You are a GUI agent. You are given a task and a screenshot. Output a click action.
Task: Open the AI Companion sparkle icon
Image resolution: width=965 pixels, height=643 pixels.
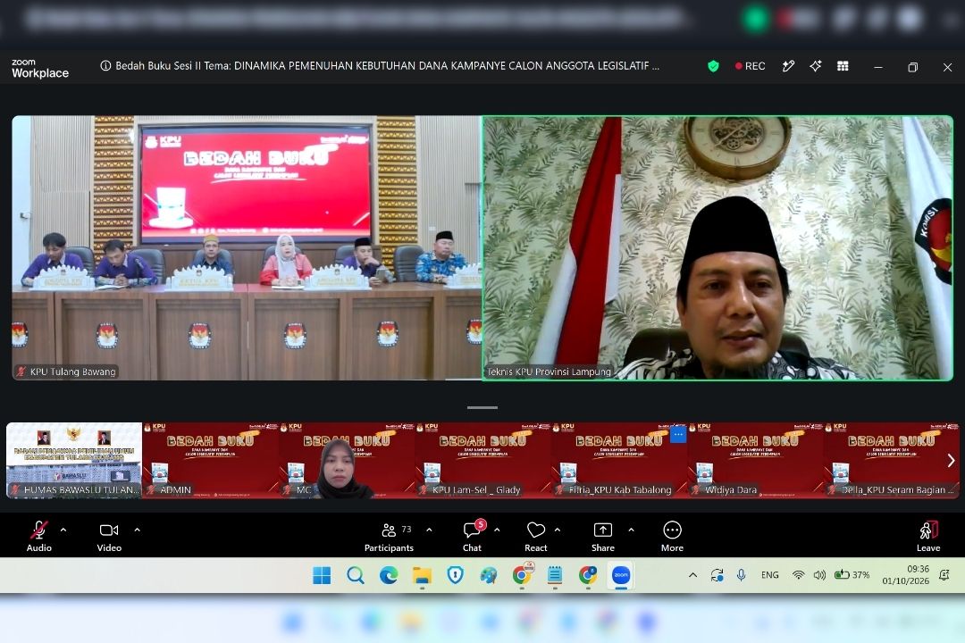(816, 66)
